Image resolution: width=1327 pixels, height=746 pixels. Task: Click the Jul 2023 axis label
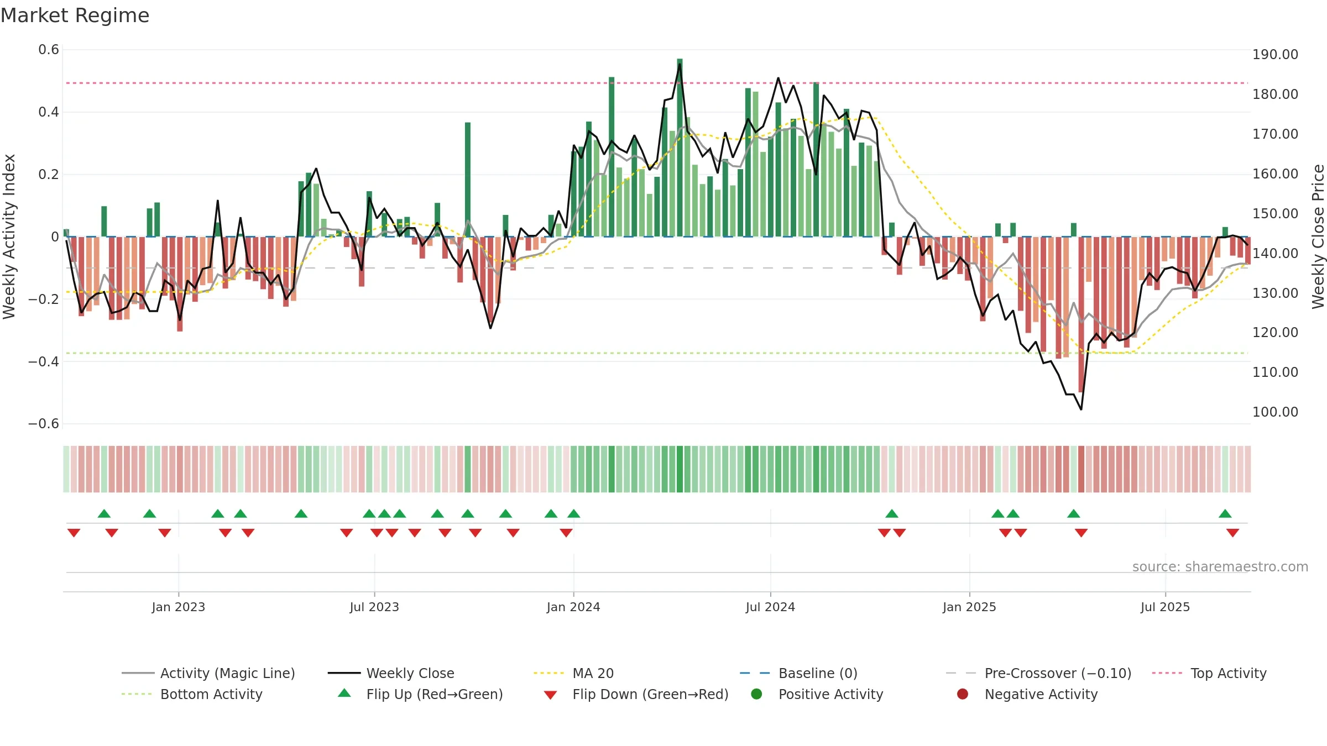374,607
